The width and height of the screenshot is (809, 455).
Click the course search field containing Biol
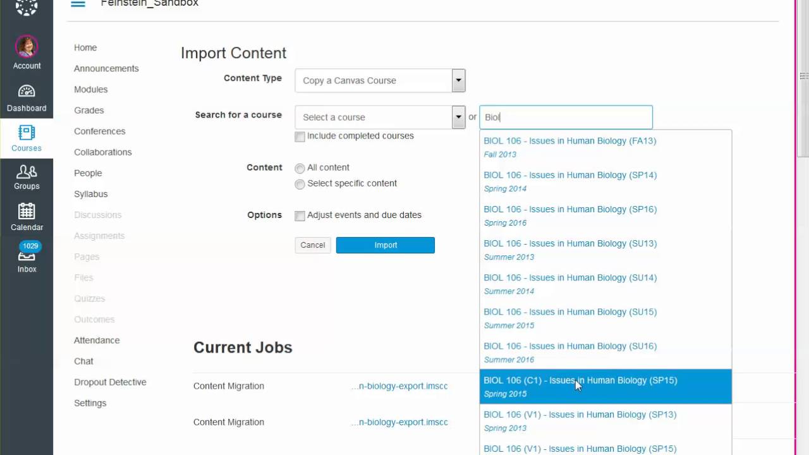(x=566, y=117)
